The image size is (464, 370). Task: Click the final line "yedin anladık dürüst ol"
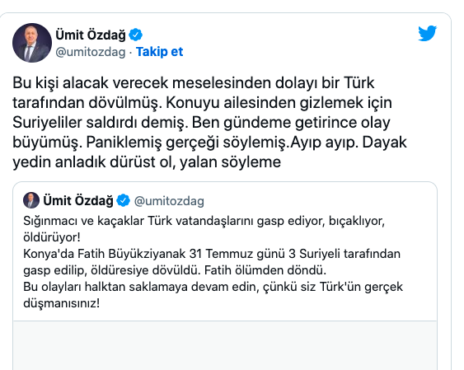click(x=147, y=162)
